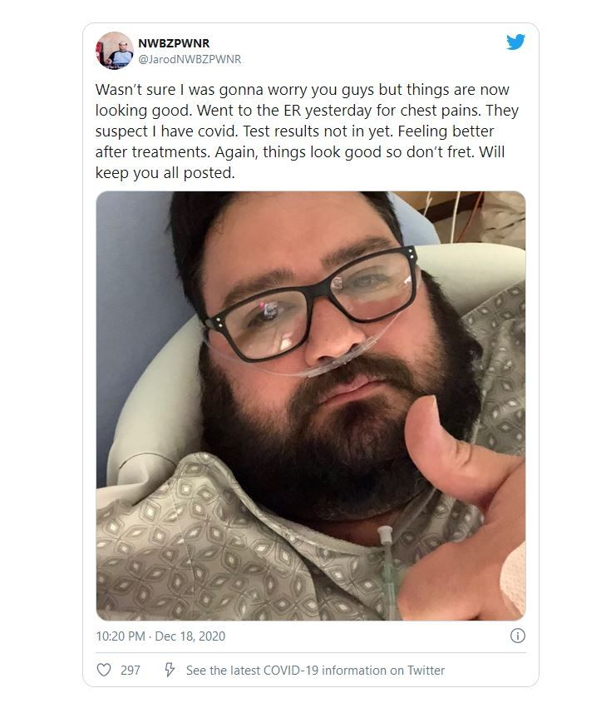This screenshot has height=703, width=611.
Task: Click the 10:20 PM timestamp
Action: click(x=120, y=636)
